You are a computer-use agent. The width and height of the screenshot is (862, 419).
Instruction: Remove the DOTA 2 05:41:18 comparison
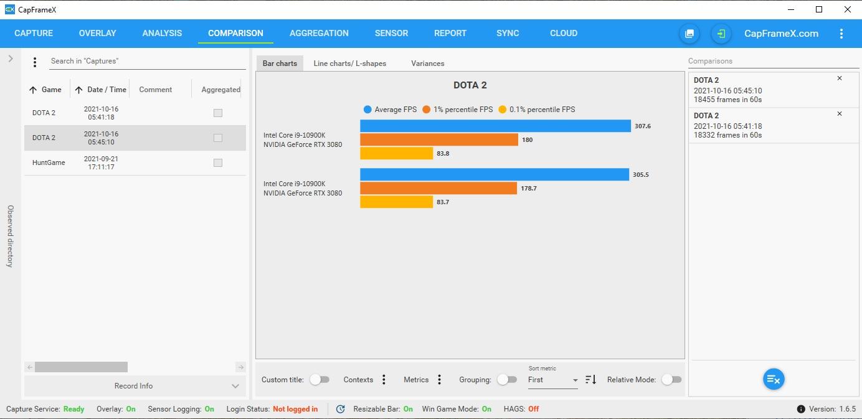pyautogui.click(x=840, y=114)
